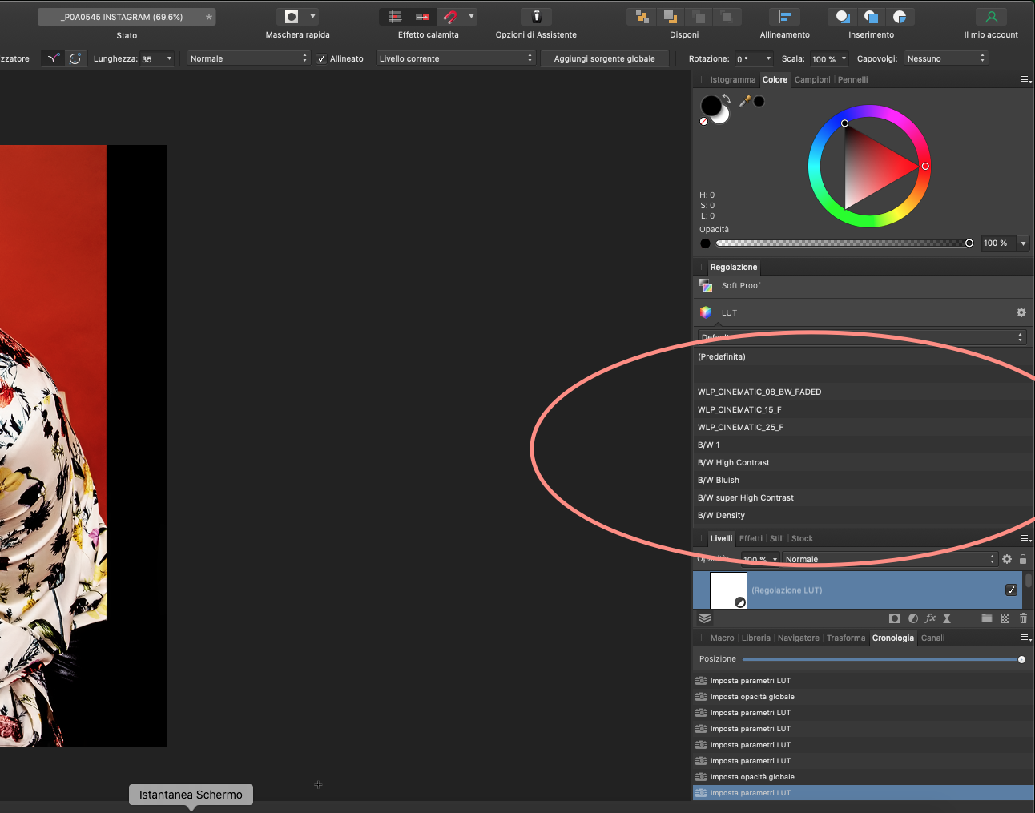
Task: Toggle the red magnet snapping icon
Action: pos(450,17)
